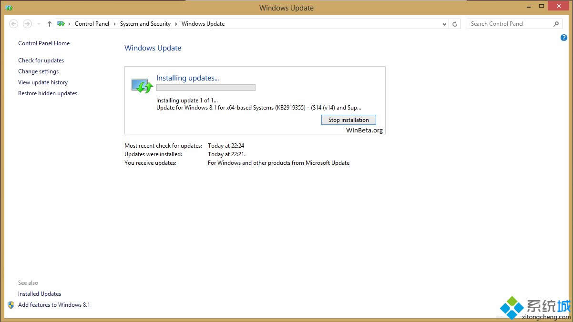The width and height of the screenshot is (573, 322).
Task: Open the address bar history dropdown
Action: [x=444, y=24]
